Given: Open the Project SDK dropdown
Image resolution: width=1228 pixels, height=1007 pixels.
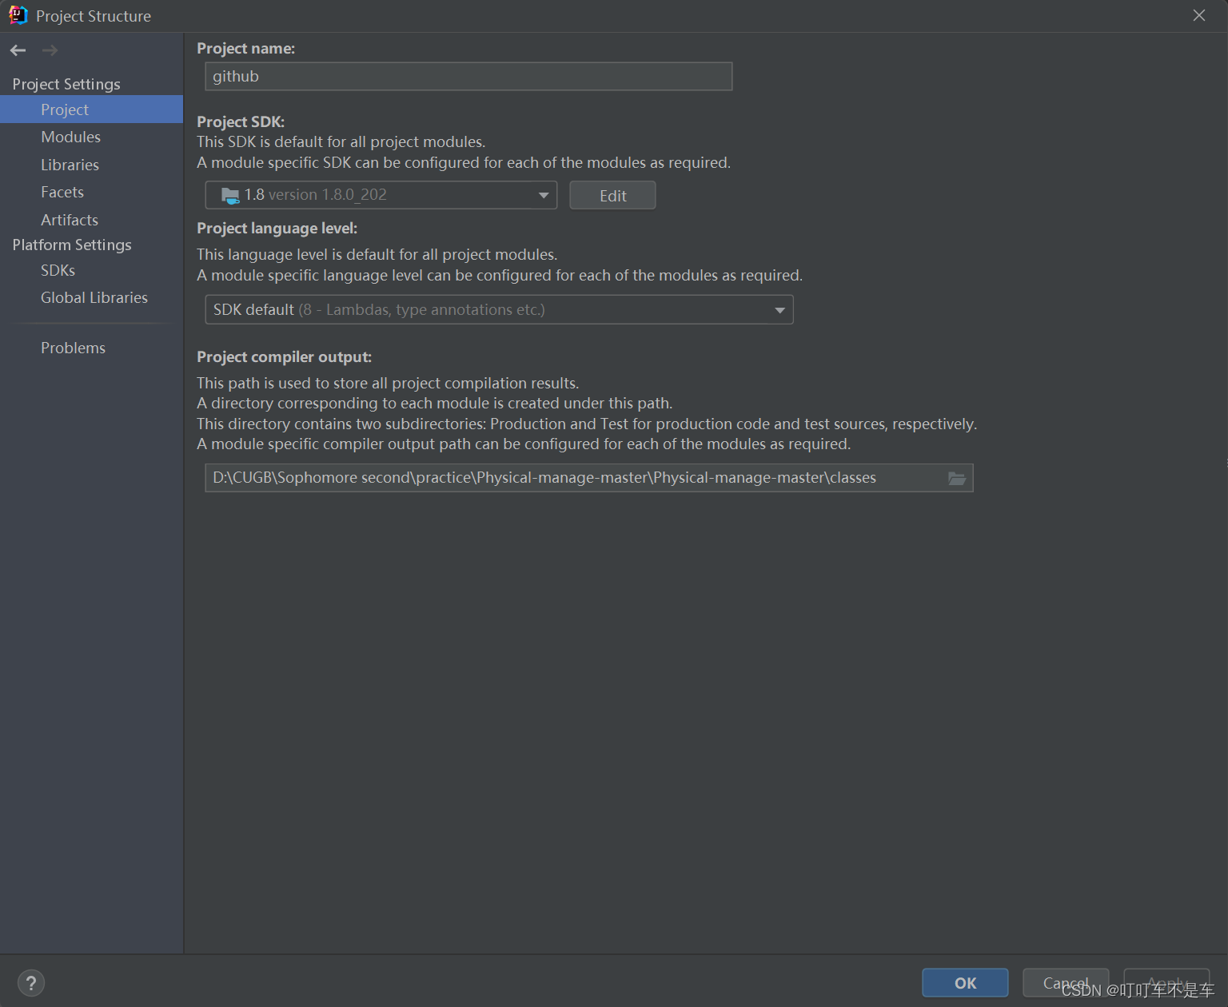Looking at the screenshot, I should pyautogui.click(x=543, y=194).
